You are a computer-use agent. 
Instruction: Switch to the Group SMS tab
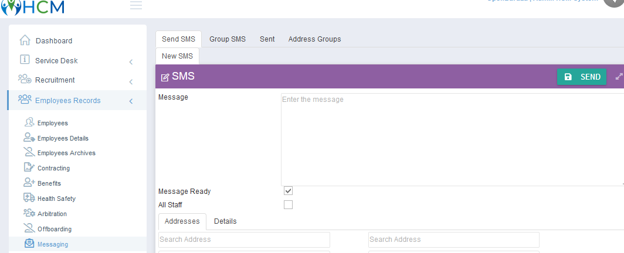tap(228, 39)
